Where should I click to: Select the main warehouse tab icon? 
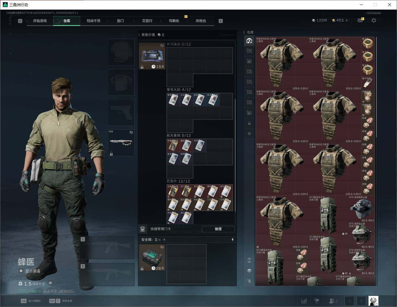(x=249, y=41)
